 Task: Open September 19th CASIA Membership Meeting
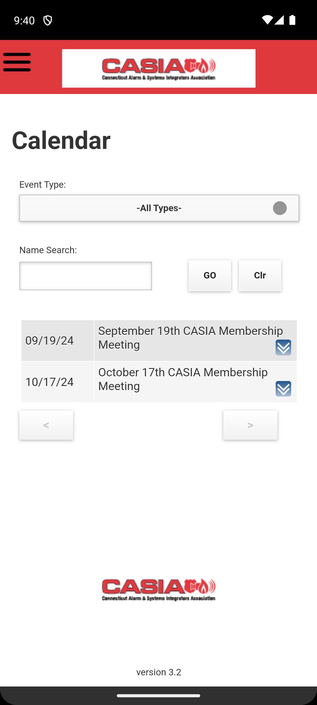tap(190, 338)
